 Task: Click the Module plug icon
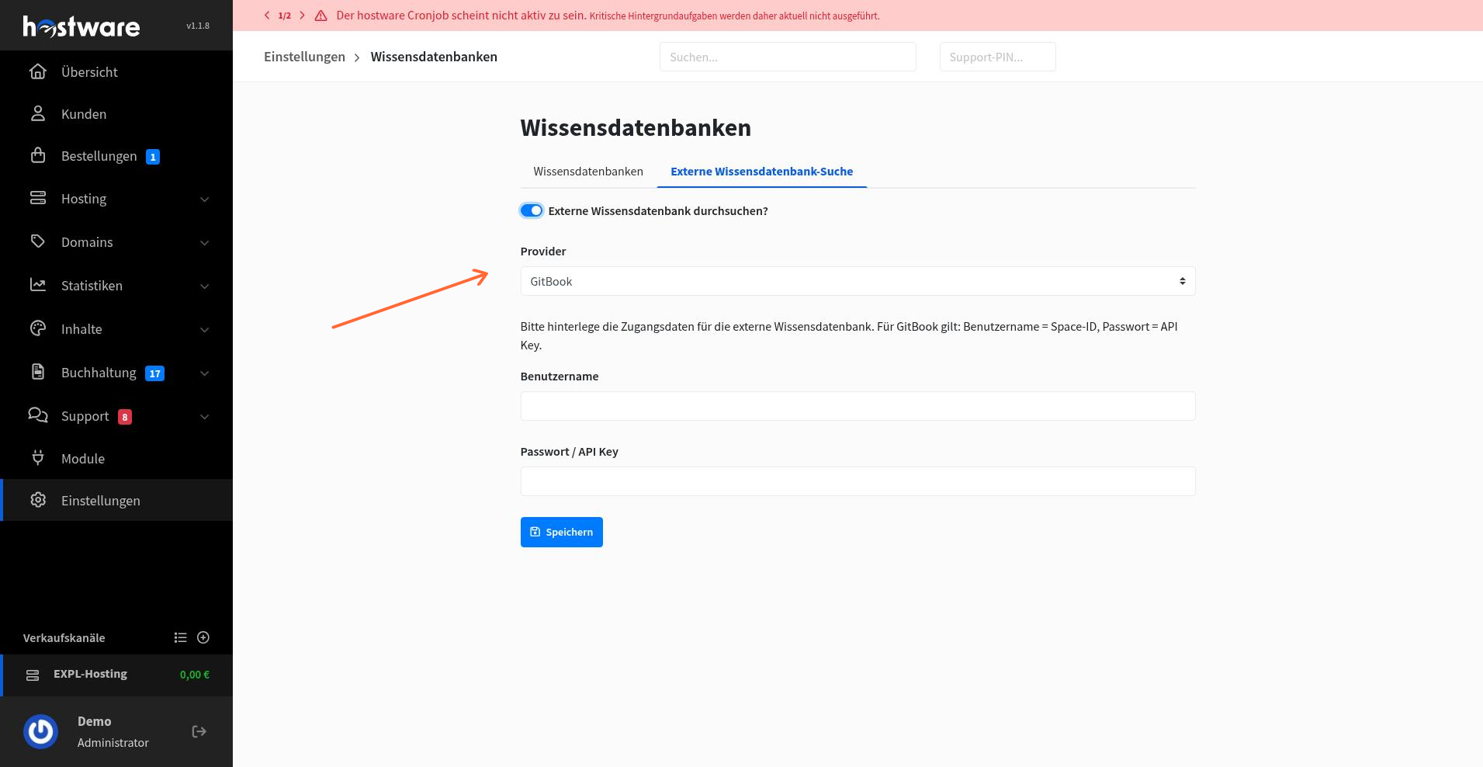(x=38, y=458)
